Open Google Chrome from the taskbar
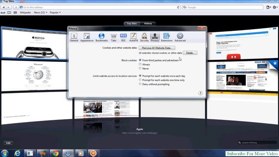 click(55, 153)
